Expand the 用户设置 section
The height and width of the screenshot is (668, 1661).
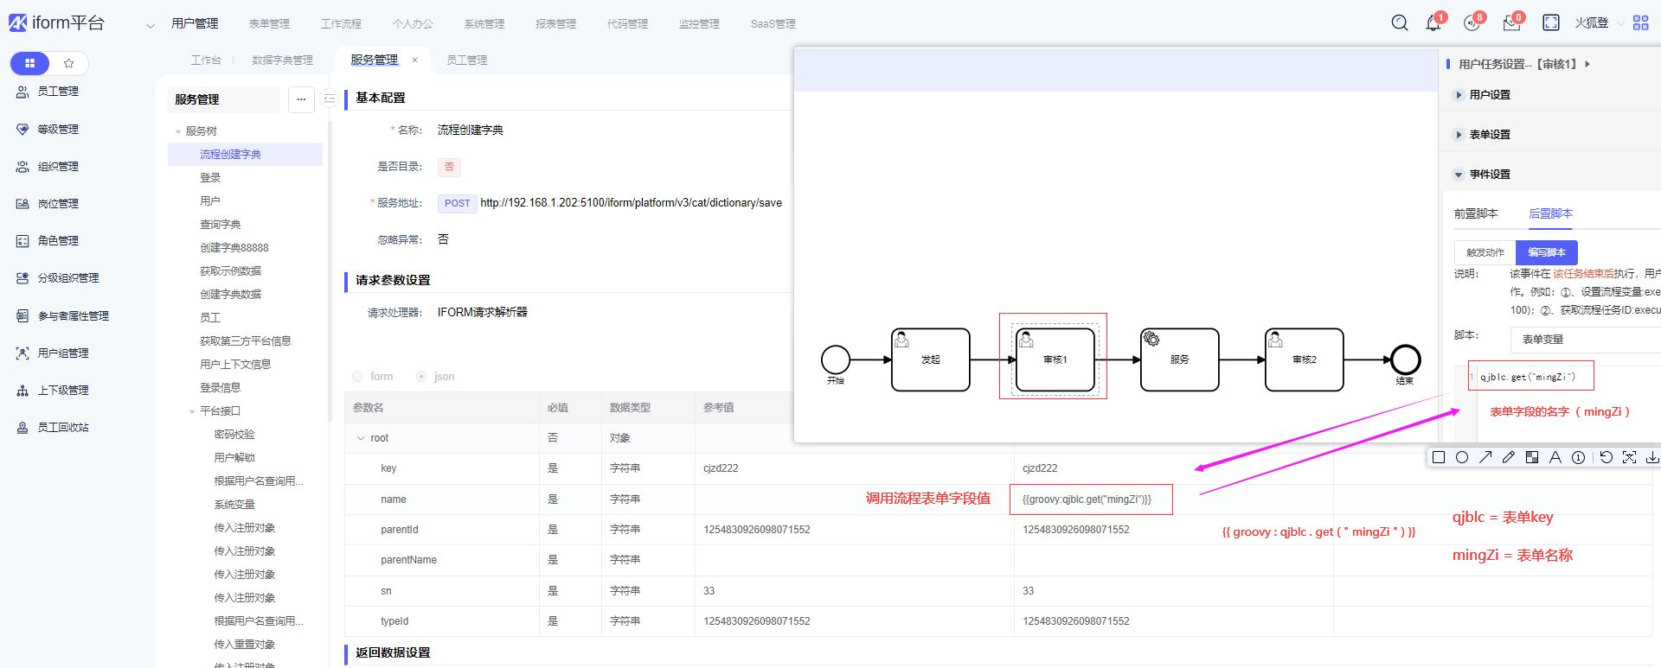pyautogui.click(x=1459, y=95)
